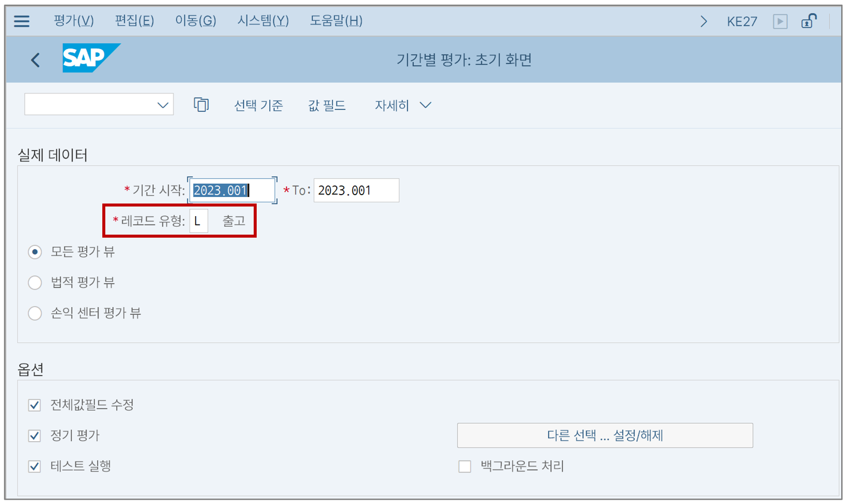
Task: Open the empty toolbar dropdown combo box
Action: coord(99,104)
